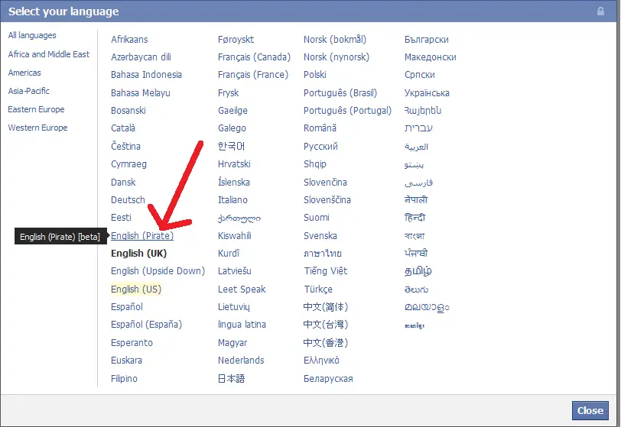
Task: Select Afrikaans language
Action: 129,40
